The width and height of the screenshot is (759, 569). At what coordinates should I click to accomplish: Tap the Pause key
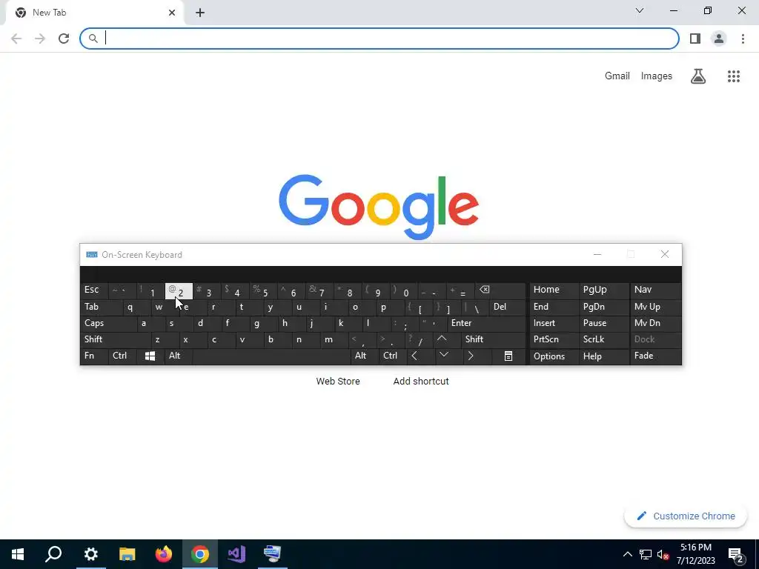click(x=604, y=323)
